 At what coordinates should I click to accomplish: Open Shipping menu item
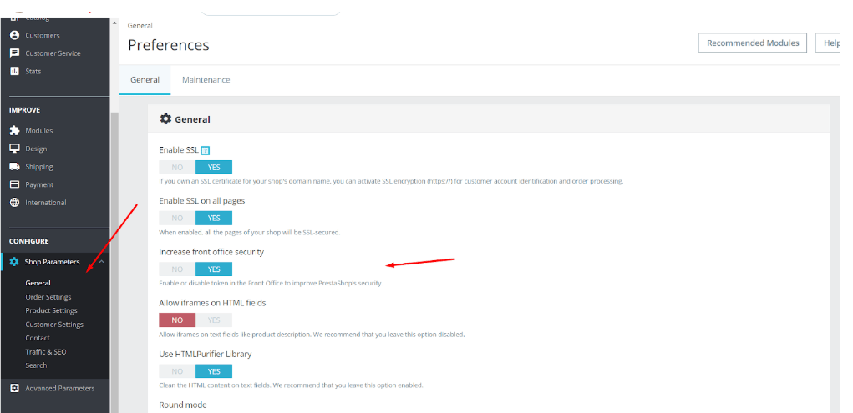[39, 166]
